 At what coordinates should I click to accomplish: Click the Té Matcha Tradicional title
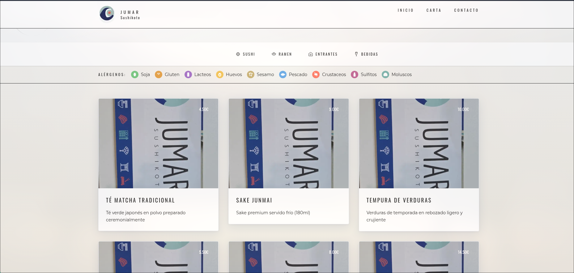[140, 200]
